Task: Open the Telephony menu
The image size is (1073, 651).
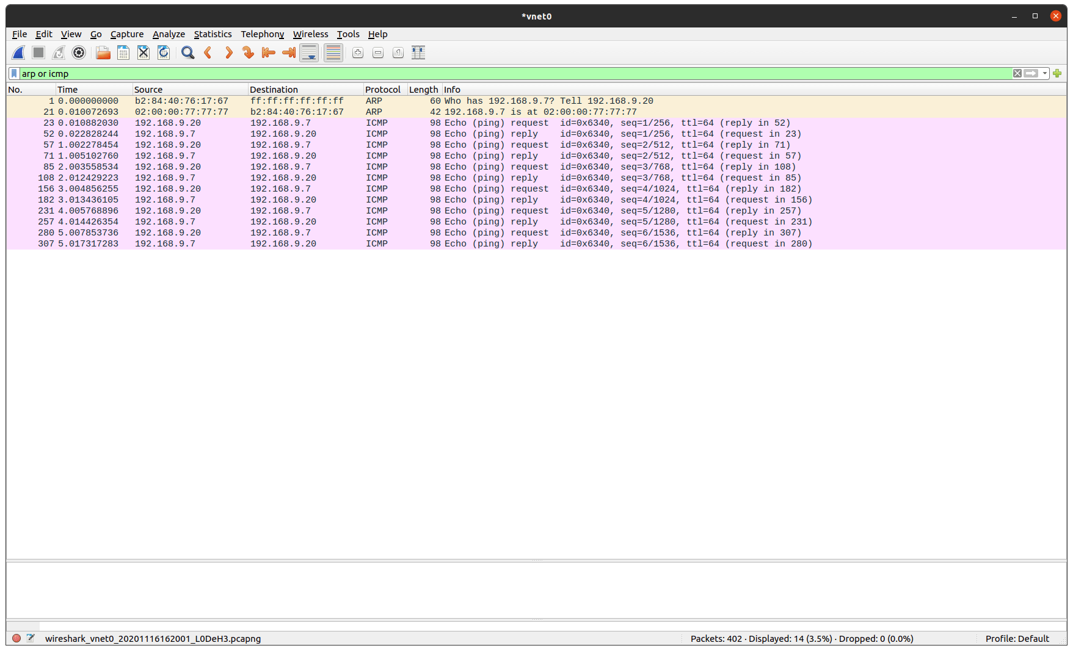Action: (x=262, y=34)
